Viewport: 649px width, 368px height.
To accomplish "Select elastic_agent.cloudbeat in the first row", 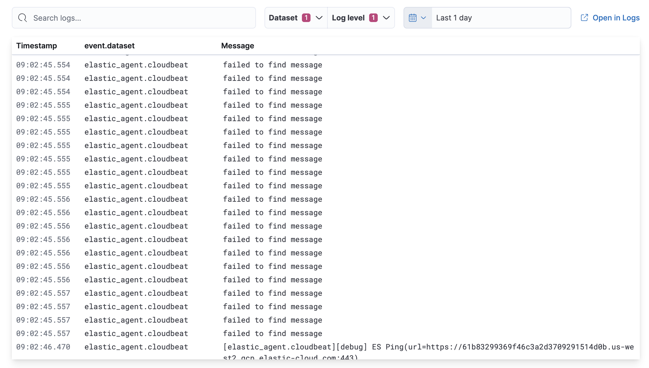I will point(136,64).
